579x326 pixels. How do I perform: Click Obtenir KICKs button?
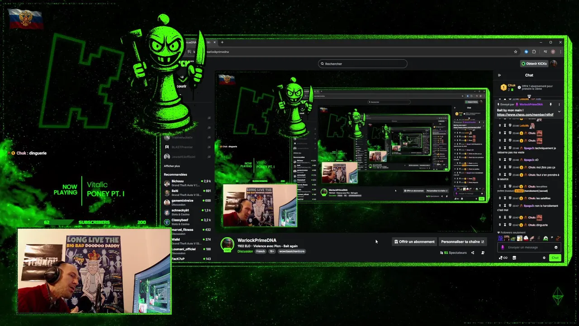534,63
